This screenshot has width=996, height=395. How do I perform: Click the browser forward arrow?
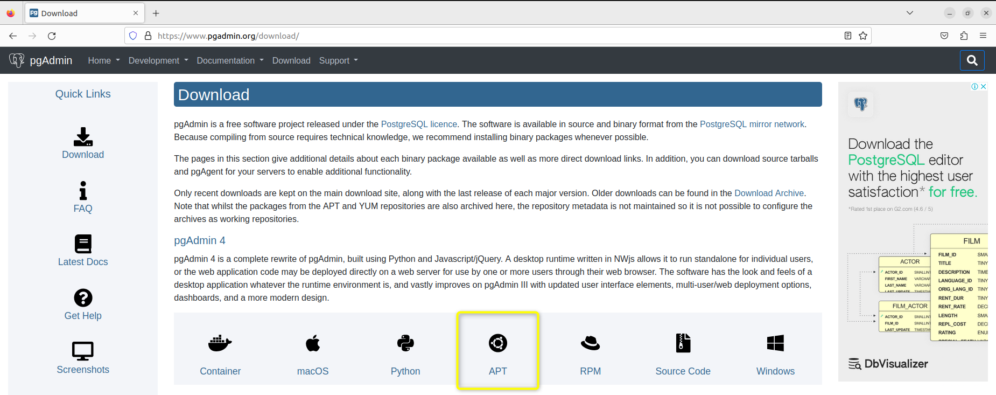pyautogui.click(x=32, y=36)
